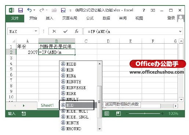Click cell A1 labeled 年份
The height and width of the screenshot is (135, 189).
(x=28, y=47)
